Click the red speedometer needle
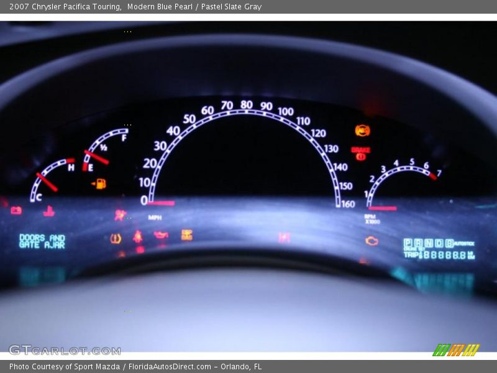 (x=162, y=203)
